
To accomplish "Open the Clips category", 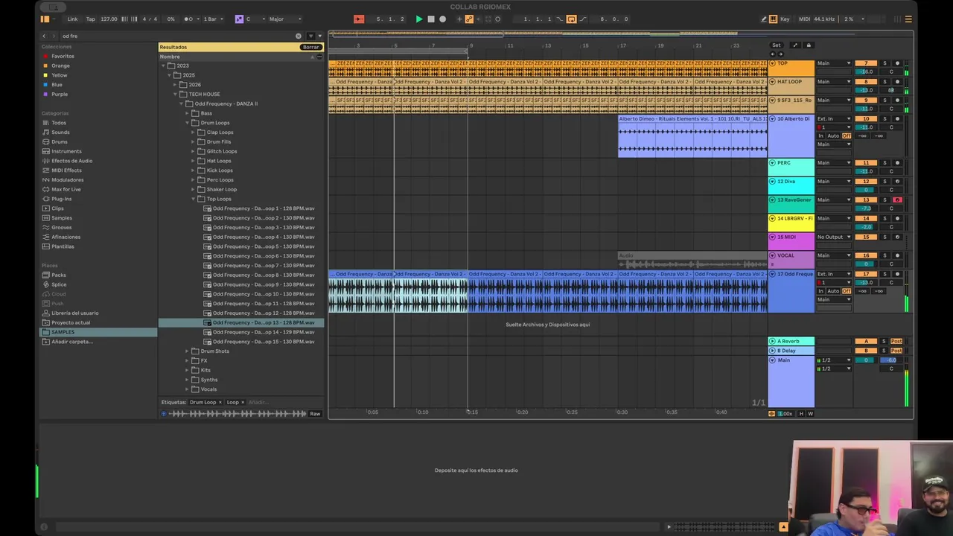I will click(x=57, y=208).
